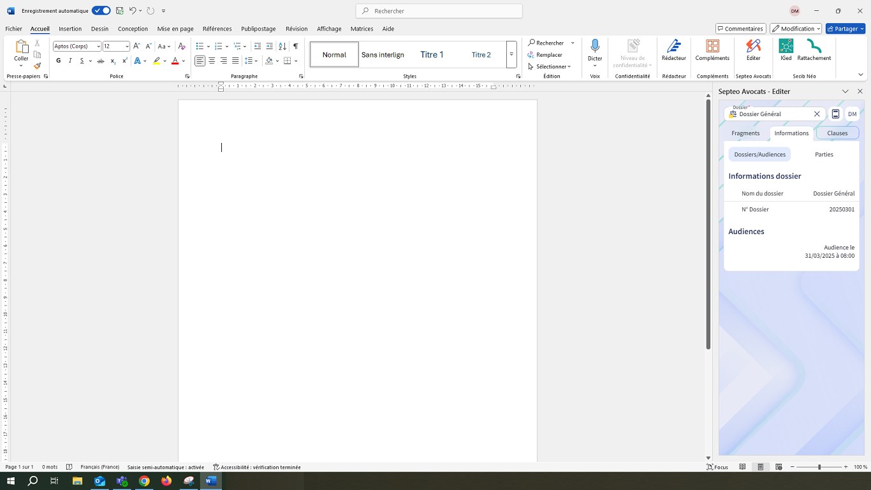871x490 pixels.
Task: Click the Commentaires button
Action: click(x=741, y=29)
